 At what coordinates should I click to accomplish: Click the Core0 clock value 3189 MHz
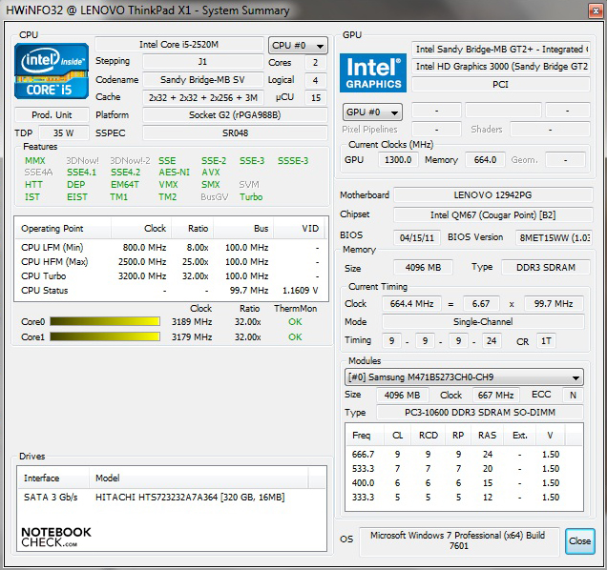pos(192,322)
